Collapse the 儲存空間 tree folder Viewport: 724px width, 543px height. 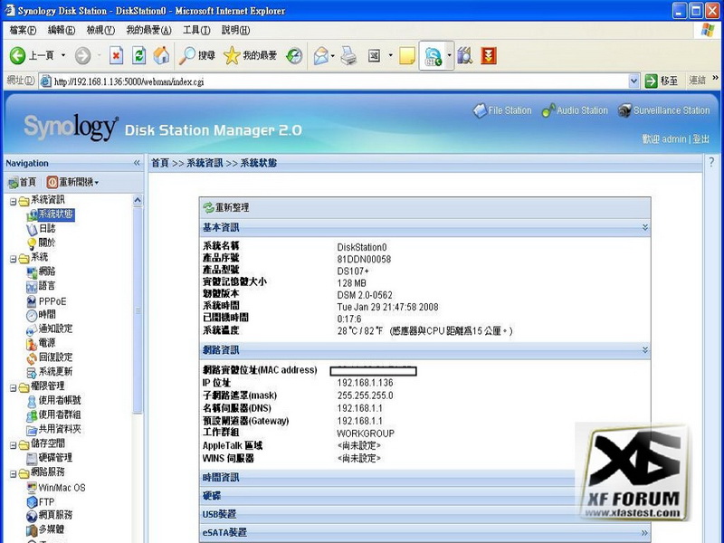[14, 445]
